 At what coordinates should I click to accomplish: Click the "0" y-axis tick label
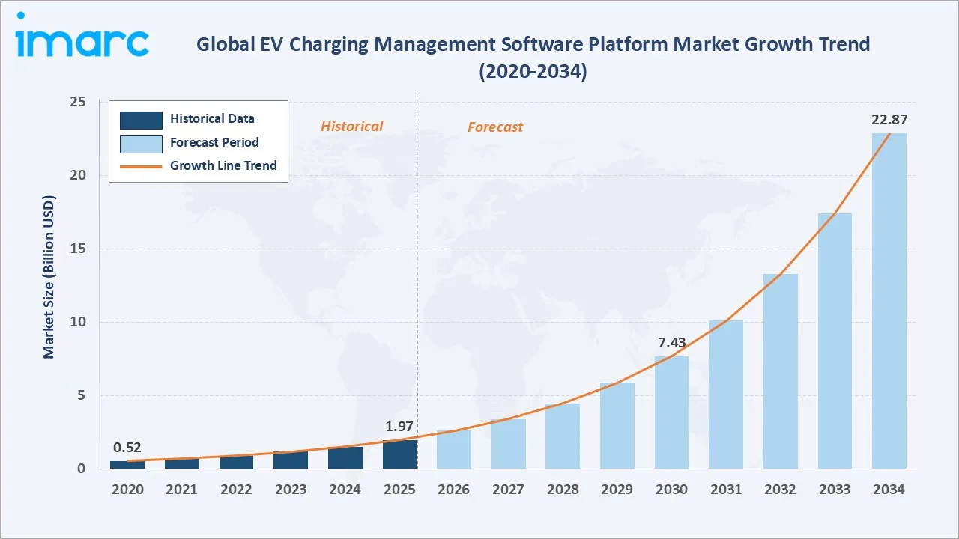(x=82, y=469)
